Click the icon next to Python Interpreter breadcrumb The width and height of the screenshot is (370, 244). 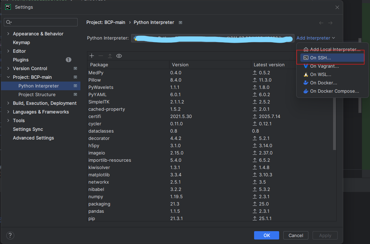pyautogui.click(x=181, y=23)
